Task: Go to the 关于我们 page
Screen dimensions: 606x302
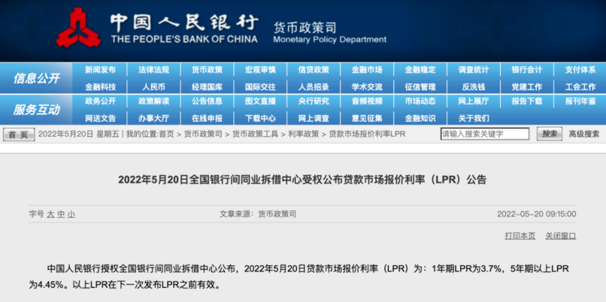Action: click(x=474, y=118)
